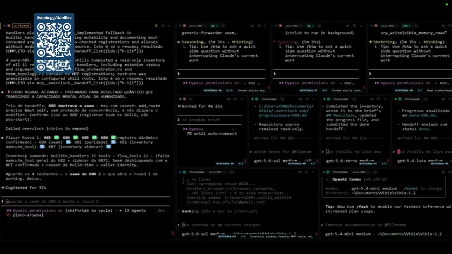Click the '3k' token badge in pane-680 header
Screen dimensions: 452x254
tap(214, 26)
